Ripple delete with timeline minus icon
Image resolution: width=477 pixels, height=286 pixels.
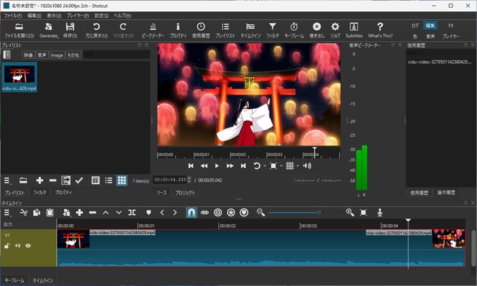point(93,213)
